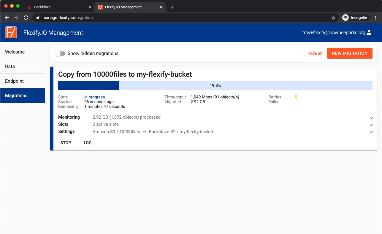Go forward with the browser arrow

coord(16,18)
